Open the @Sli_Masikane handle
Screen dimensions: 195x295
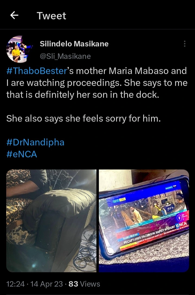[65, 56]
